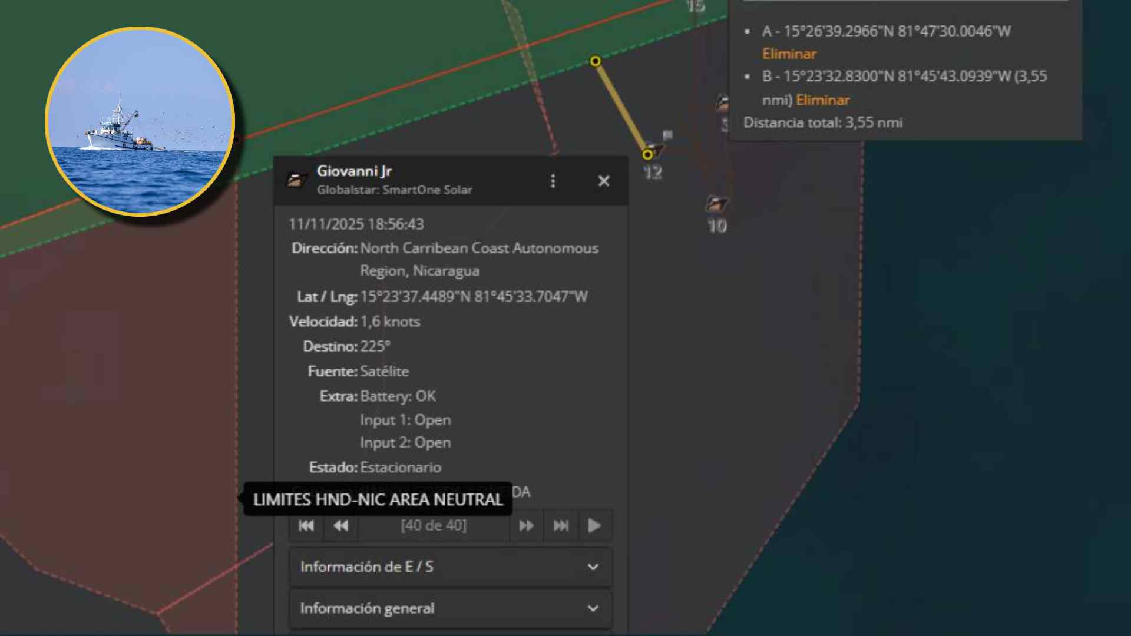Viewport: 1131px width, 636px height.
Task: Click the Input 2: Open value
Action: pyautogui.click(x=406, y=442)
